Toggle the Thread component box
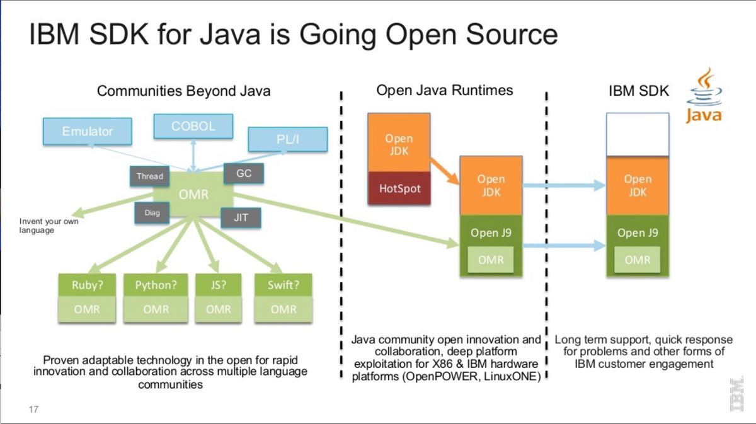Viewport: 756px width, 424px height. (149, 176)
